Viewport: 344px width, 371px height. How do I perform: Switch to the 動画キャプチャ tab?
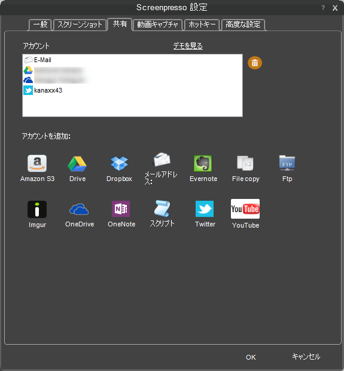157,24
